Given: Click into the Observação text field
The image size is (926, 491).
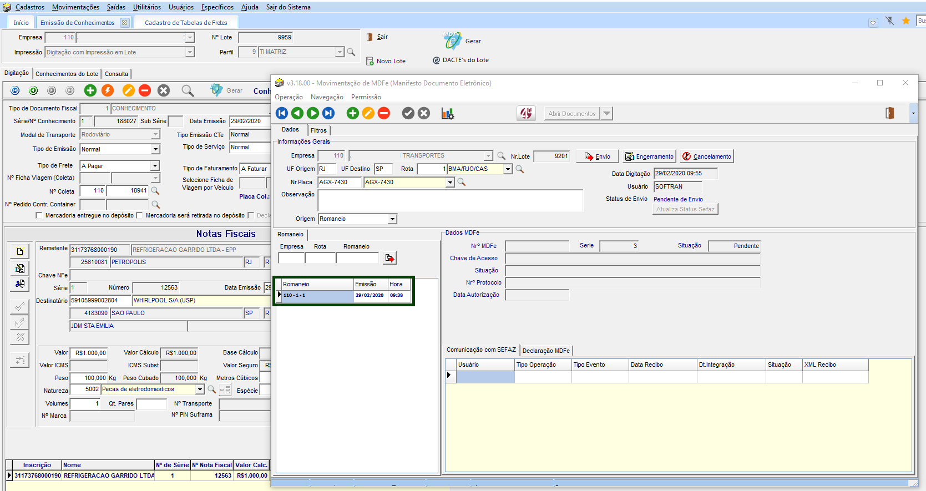Looking at the screenshot, I should click(450, 200).
